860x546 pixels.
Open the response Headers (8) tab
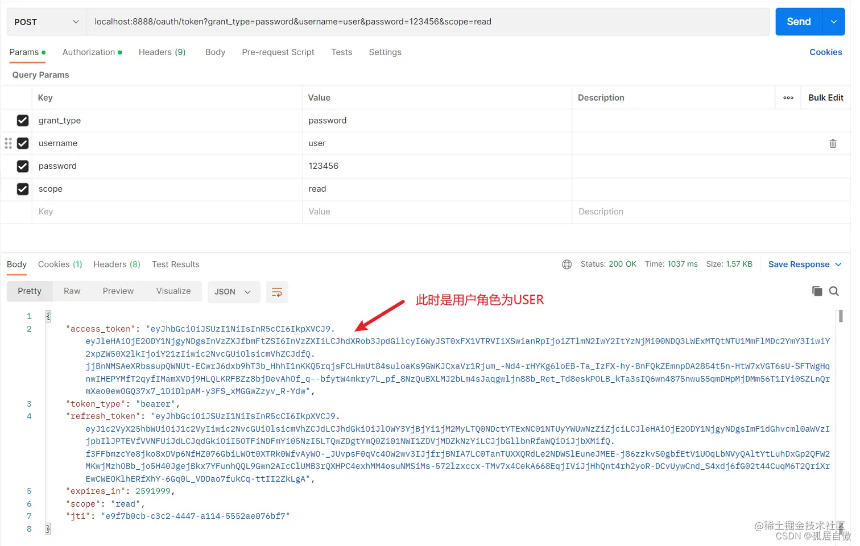117,264
